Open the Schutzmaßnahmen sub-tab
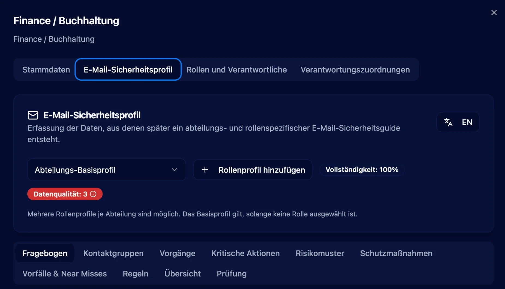This screenshot has width=505, height=289. coord(396,253)
